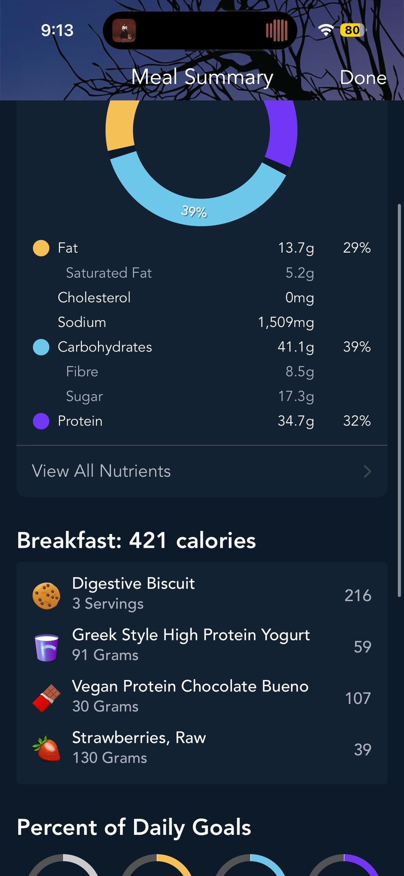Screen dimensions: 404x876
Task: Expand nutrients list via chevron arrow
Action: 367,471
